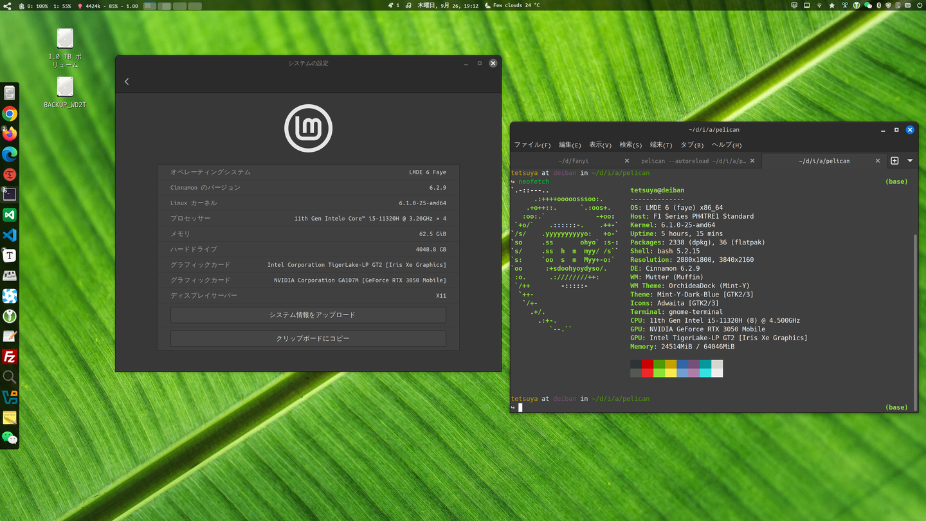Viewport: 926px width, 521px height.
Task: Click the Wi-Fi icon in the top panel
Action: [x=819, y=5]
